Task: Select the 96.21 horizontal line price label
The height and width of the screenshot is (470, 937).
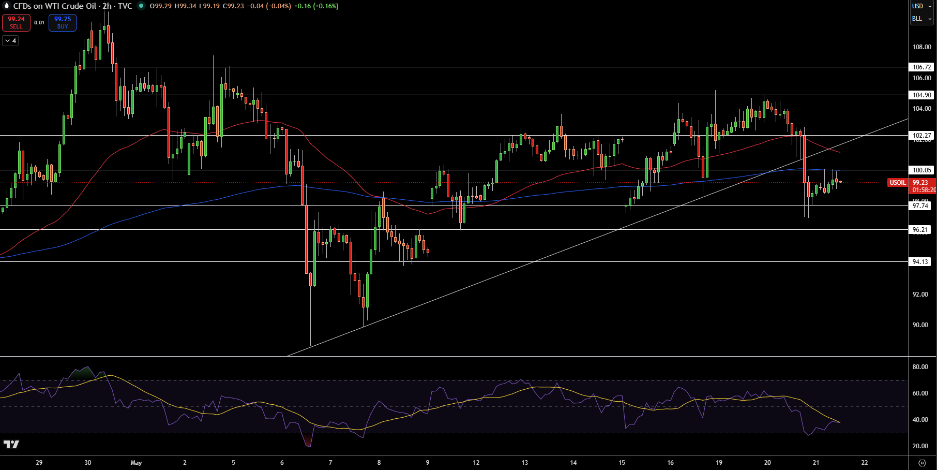Action: coord(920,230)
